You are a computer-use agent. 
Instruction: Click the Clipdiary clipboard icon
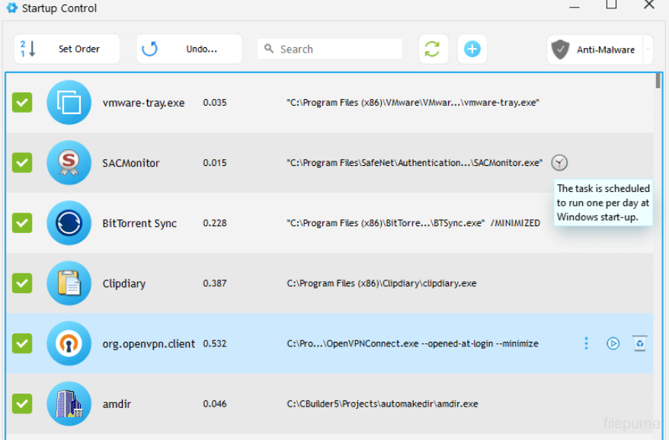[x=69, y=283]
